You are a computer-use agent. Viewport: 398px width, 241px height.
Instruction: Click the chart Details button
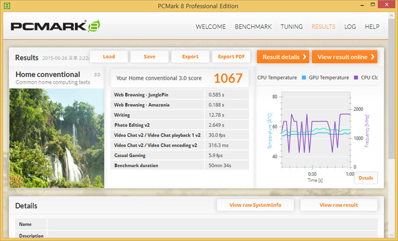(366, 178)
